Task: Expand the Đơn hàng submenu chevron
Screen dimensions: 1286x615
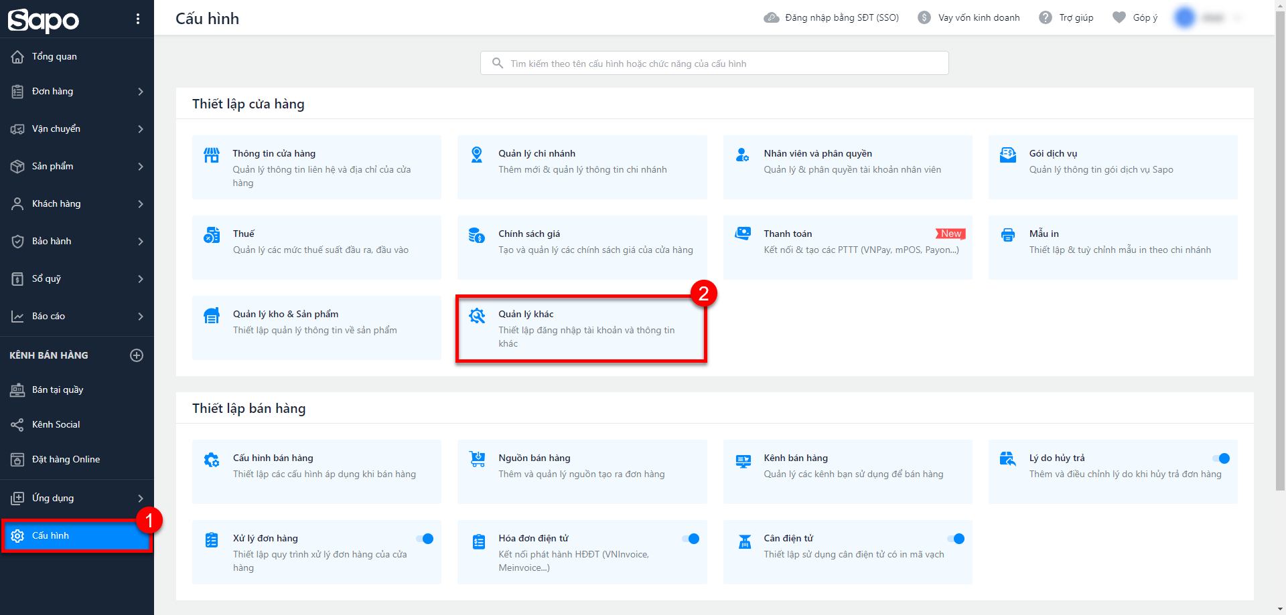Action: coord(141,92)
